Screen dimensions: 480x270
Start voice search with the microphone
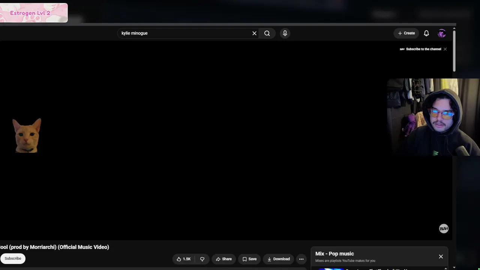pos(285,33)
